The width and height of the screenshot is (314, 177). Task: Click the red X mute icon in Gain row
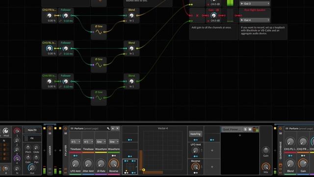point(197,15)
